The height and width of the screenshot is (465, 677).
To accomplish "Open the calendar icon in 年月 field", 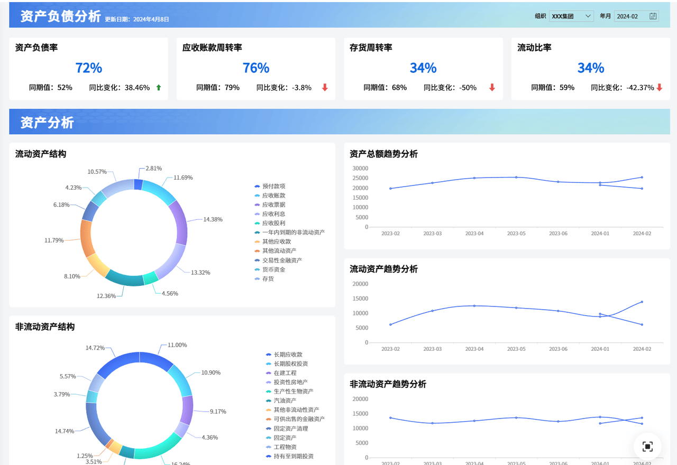I will [653, 16].
